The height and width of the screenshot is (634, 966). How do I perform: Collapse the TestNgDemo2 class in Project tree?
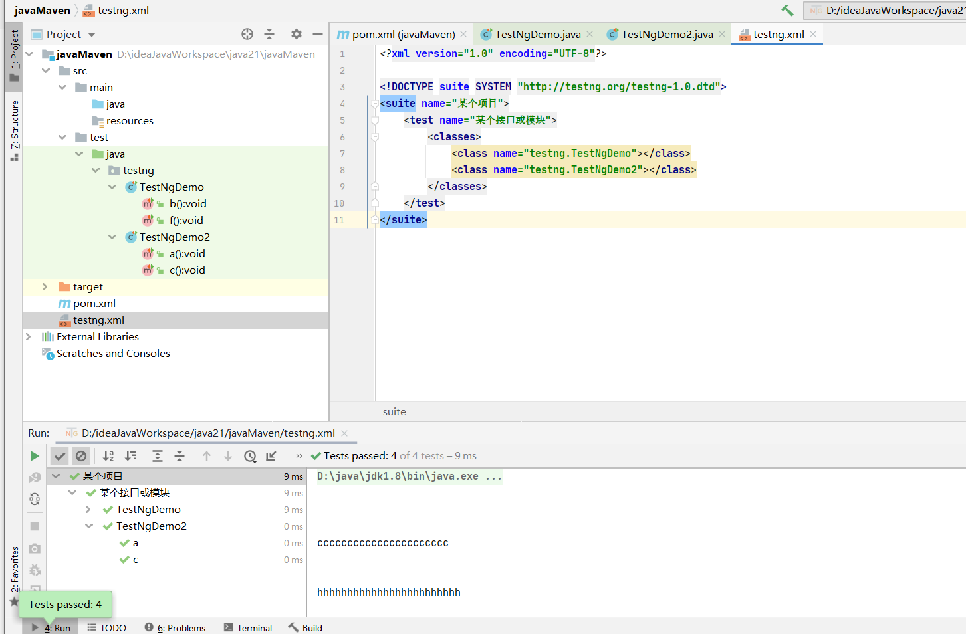(112, 237)
